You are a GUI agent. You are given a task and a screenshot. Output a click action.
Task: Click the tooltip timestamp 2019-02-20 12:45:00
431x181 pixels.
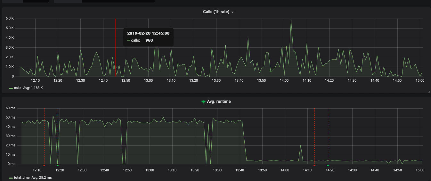148,33
